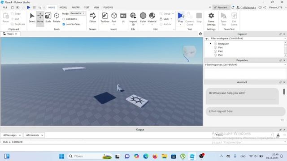Screen dimensions: 287x161
Task: Open the All Contexts dropdown
Action: coord(34,135)
